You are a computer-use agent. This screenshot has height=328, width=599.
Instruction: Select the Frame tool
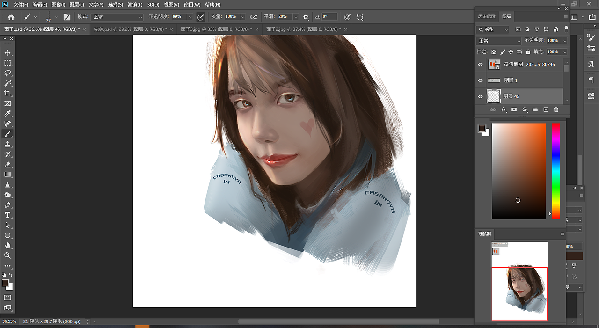coord(7,103)
